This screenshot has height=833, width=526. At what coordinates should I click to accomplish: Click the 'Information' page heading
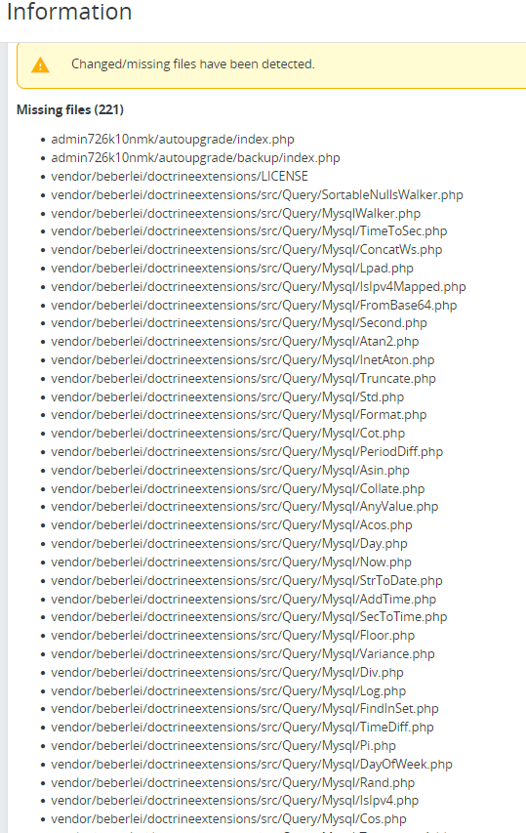[69, 12]
